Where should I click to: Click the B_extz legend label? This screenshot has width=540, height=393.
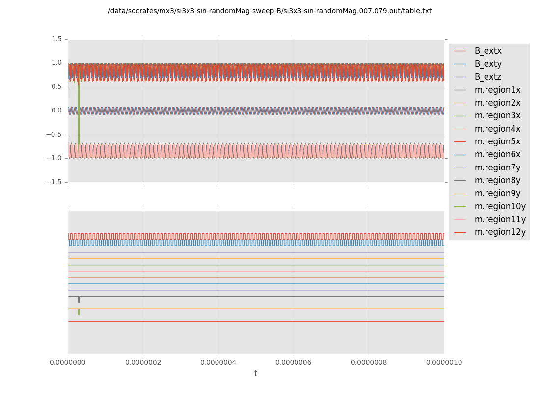click(x=487, y=77)
